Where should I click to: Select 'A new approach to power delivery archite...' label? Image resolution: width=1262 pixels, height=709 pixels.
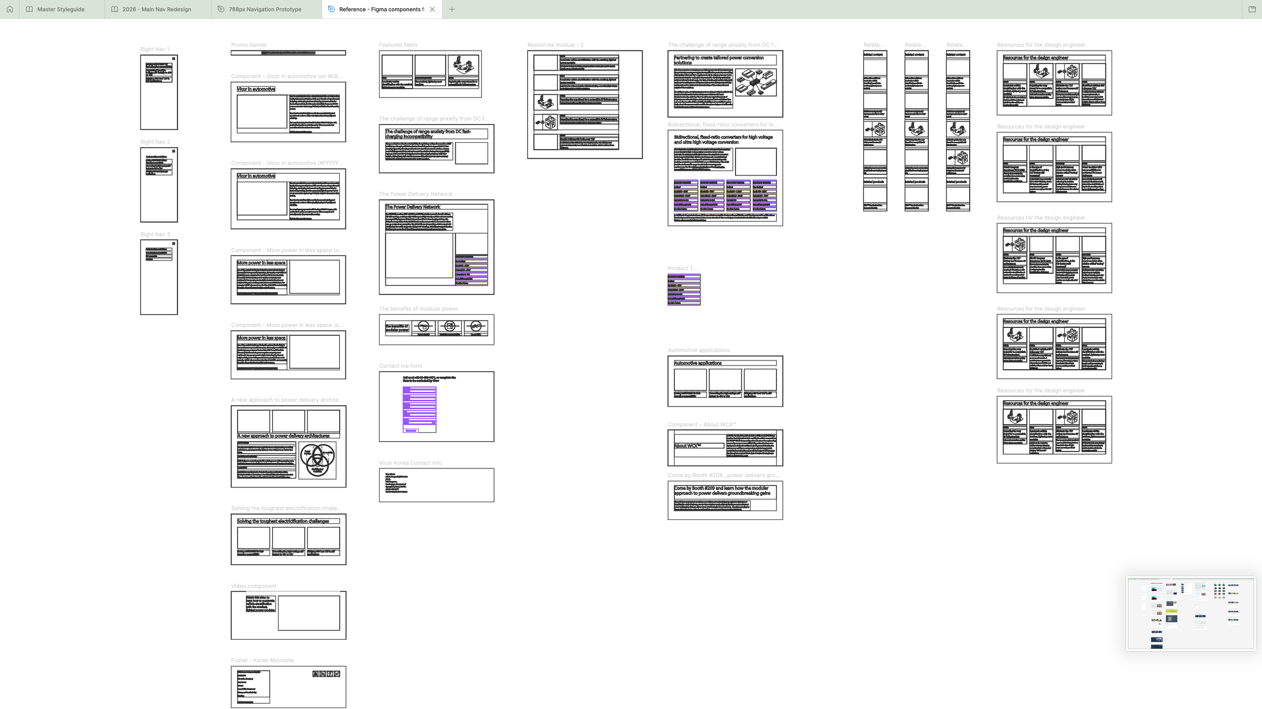287,400
